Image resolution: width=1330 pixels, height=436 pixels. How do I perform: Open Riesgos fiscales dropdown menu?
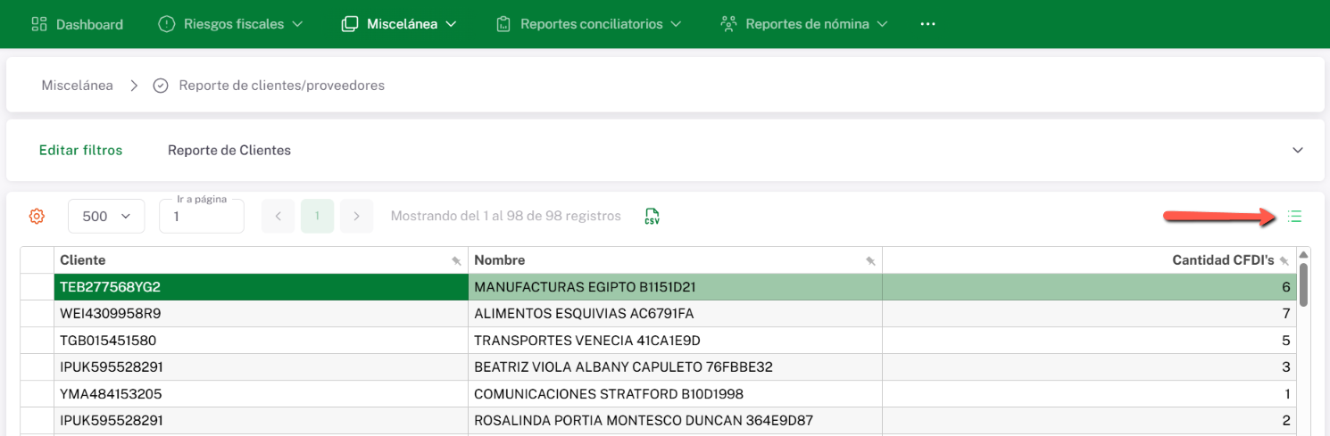pos(231,24)
